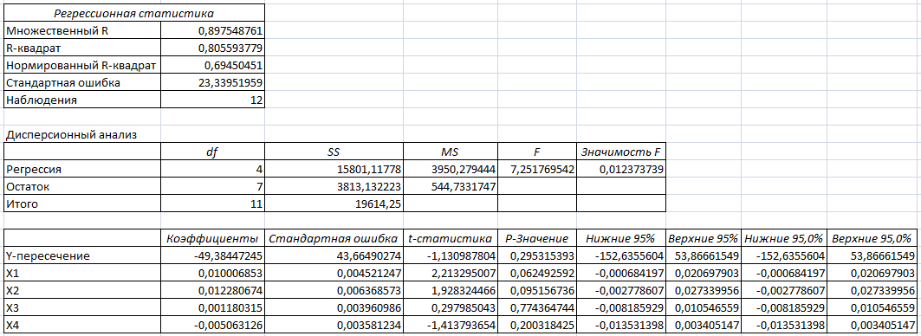Select observations count cell 12
The image size is (921, 336).
[x=212, y=100]
